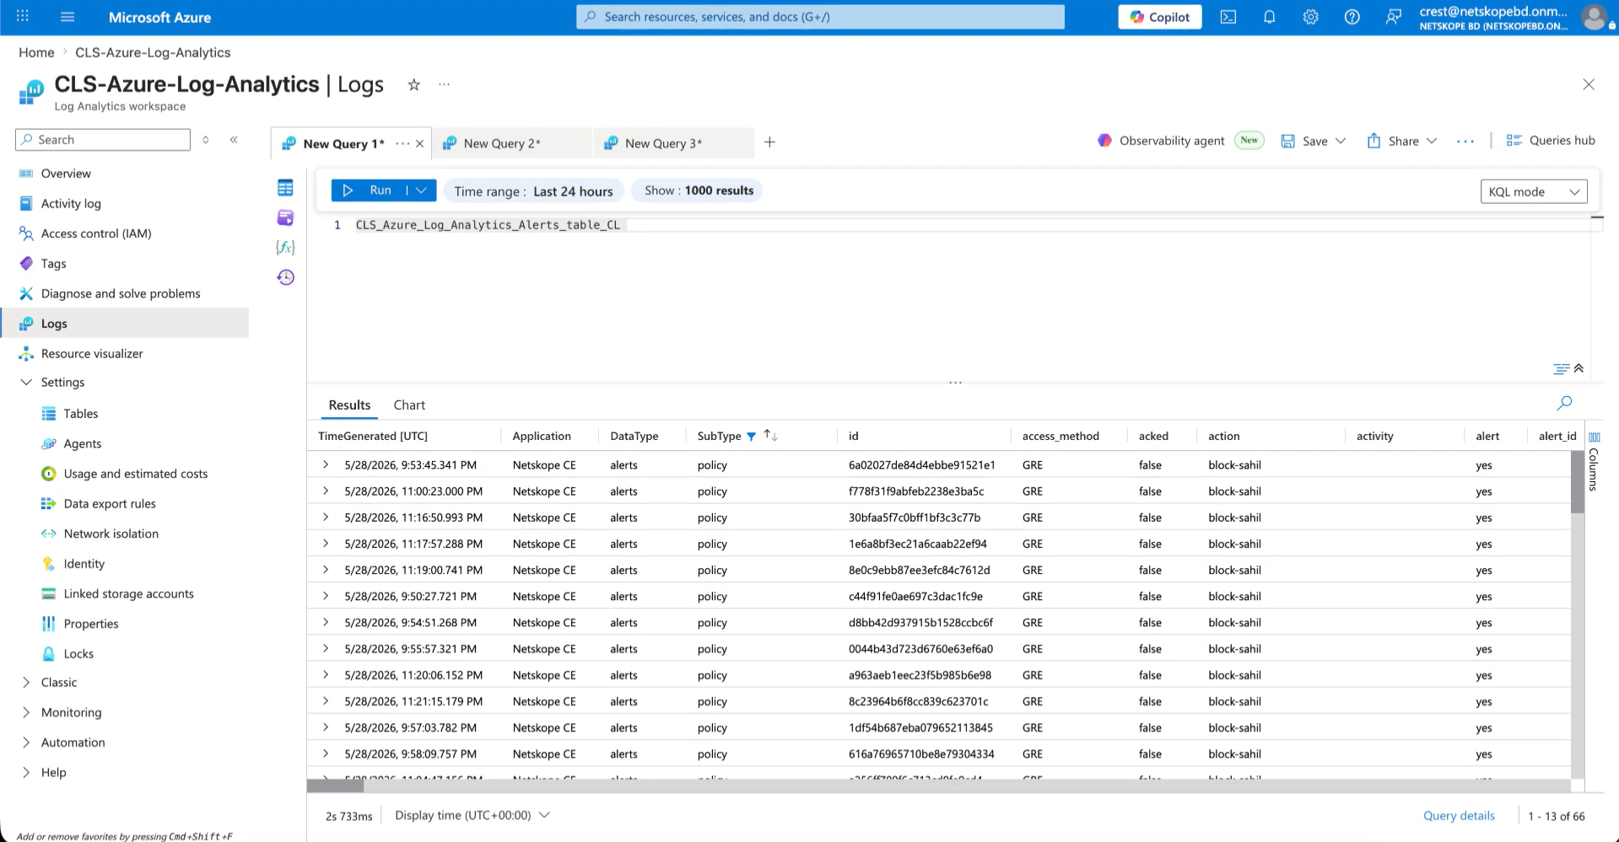
Task: Open the Tables side pane icon
Action: pos(285,188)
